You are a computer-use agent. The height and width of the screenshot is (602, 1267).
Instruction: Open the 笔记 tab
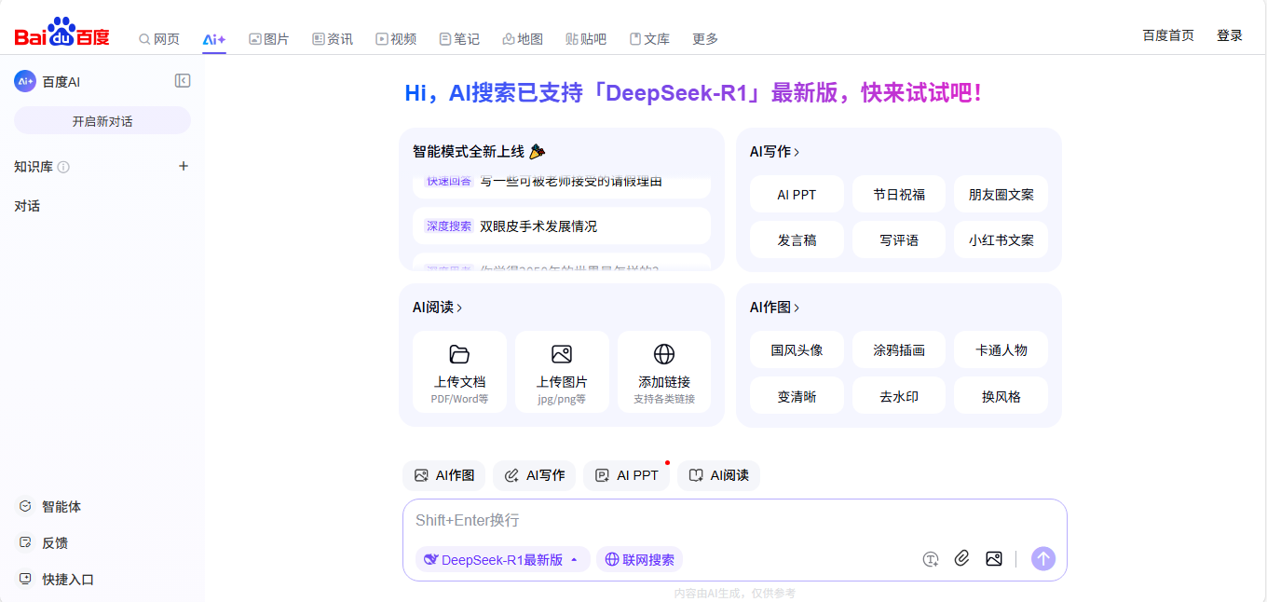(x=459, y=39)
